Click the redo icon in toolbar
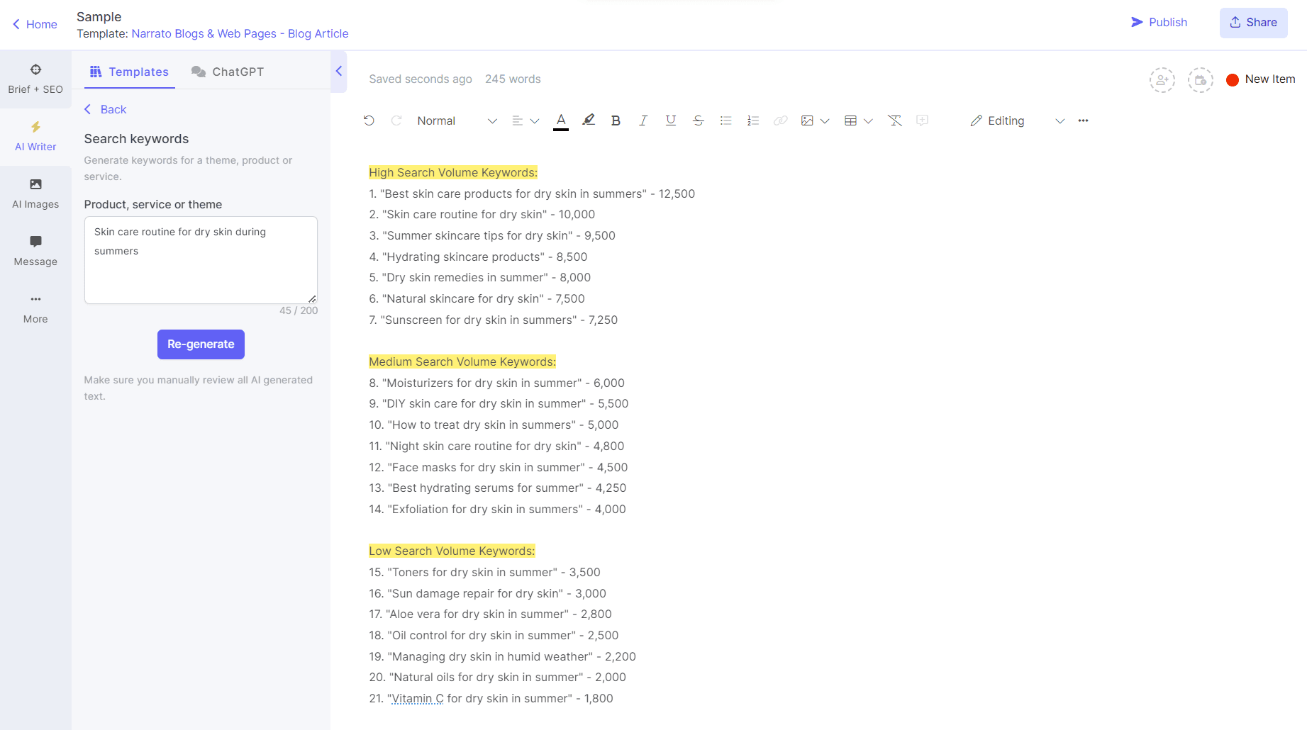1307x730 pixels. 396,120
